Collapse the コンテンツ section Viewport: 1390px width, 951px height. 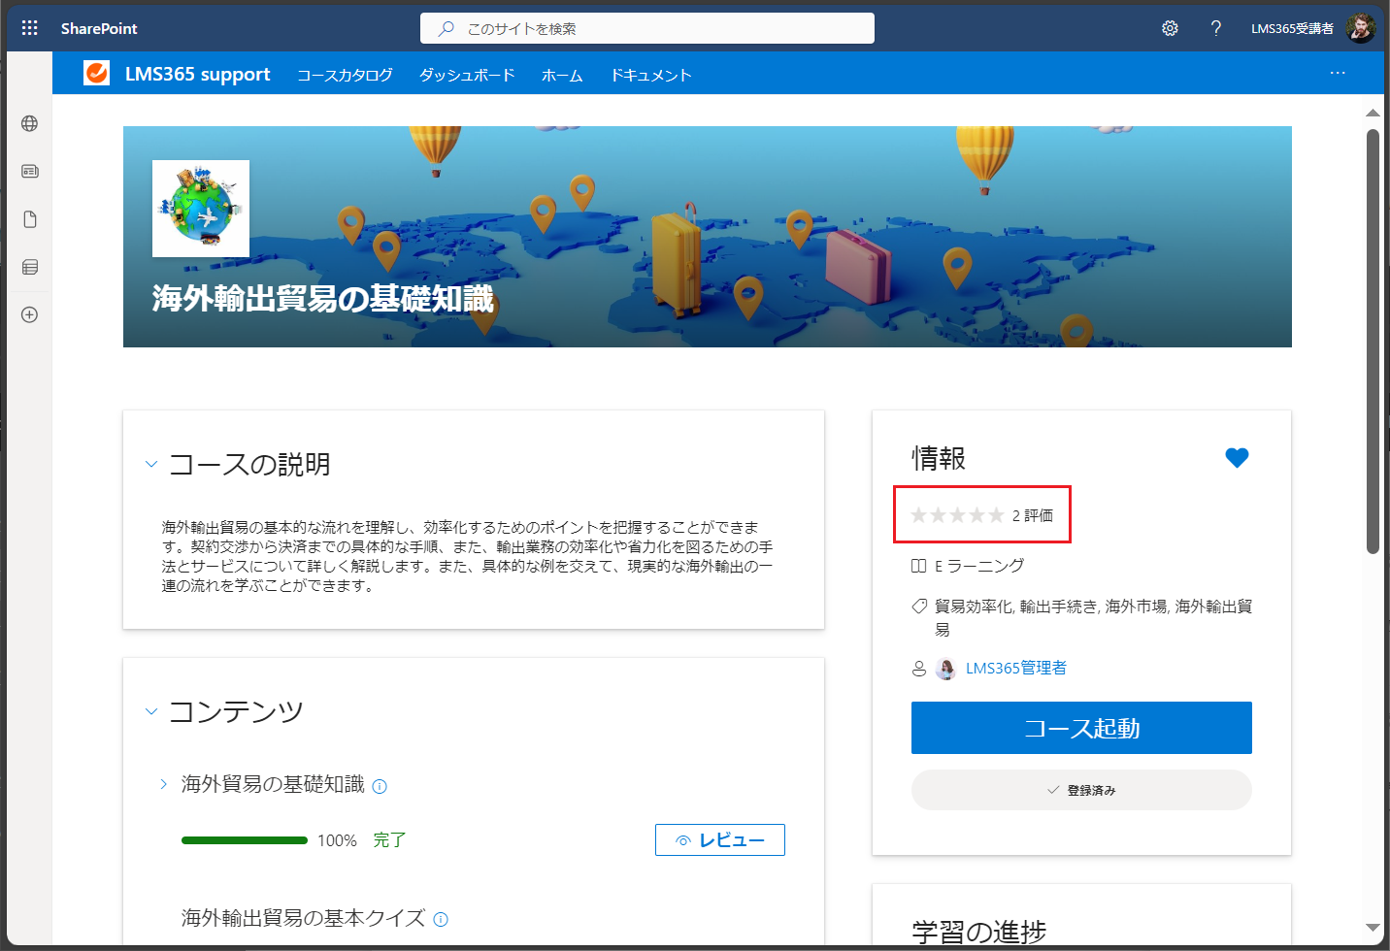151,711
